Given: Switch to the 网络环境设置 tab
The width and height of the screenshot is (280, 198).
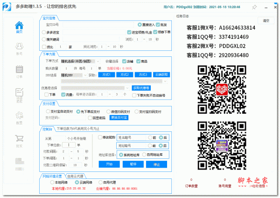Looking at the screenshot, I should click(x=52, y=176).
